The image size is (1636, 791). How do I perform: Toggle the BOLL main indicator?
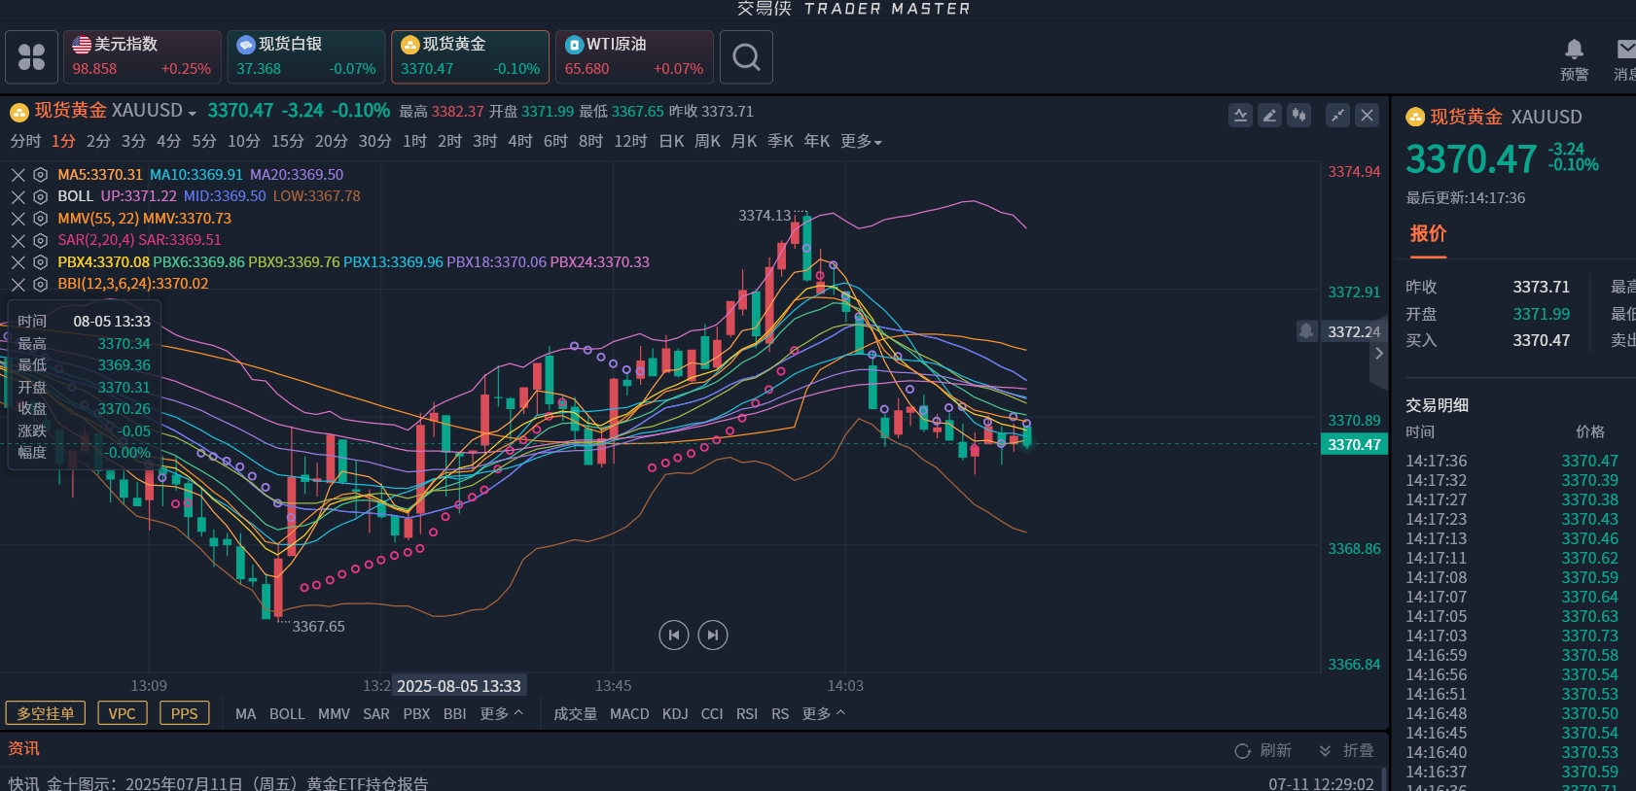pyautogui.click(x=287, y=714)
